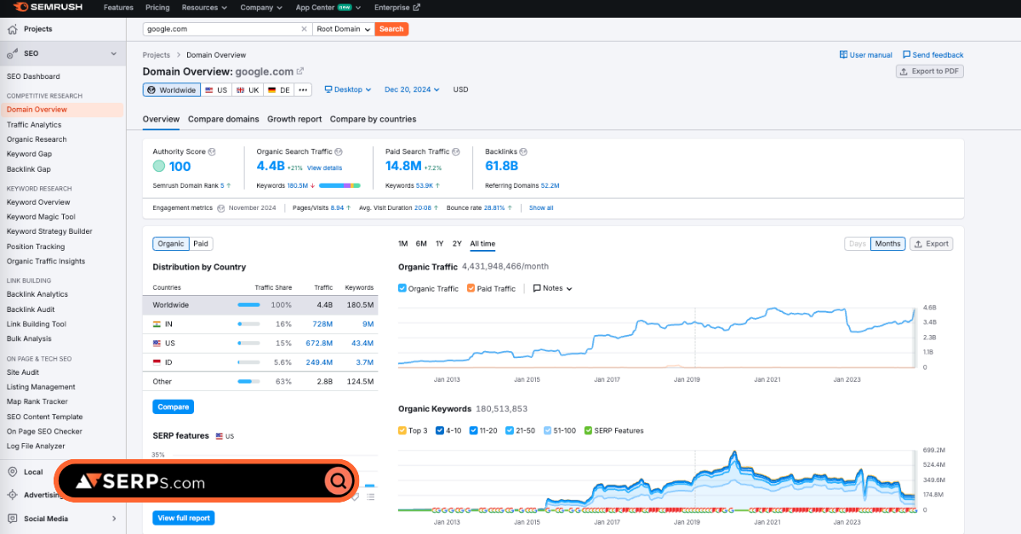Image resolution: width=1021 pixels, height=534 pixels.
Task: Click info icon next to Paid Search Traffic
Action: coord(456,152)
